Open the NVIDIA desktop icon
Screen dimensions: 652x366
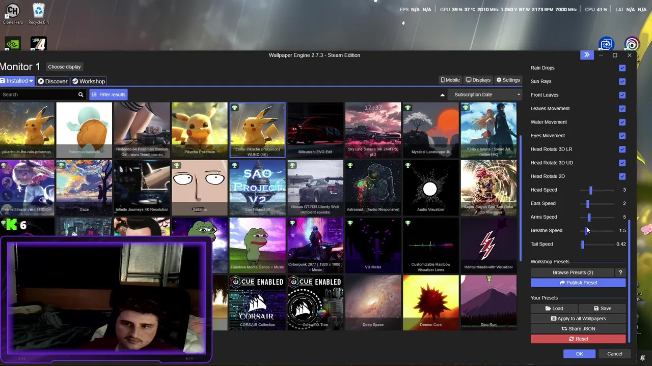(x=13, y=44)
